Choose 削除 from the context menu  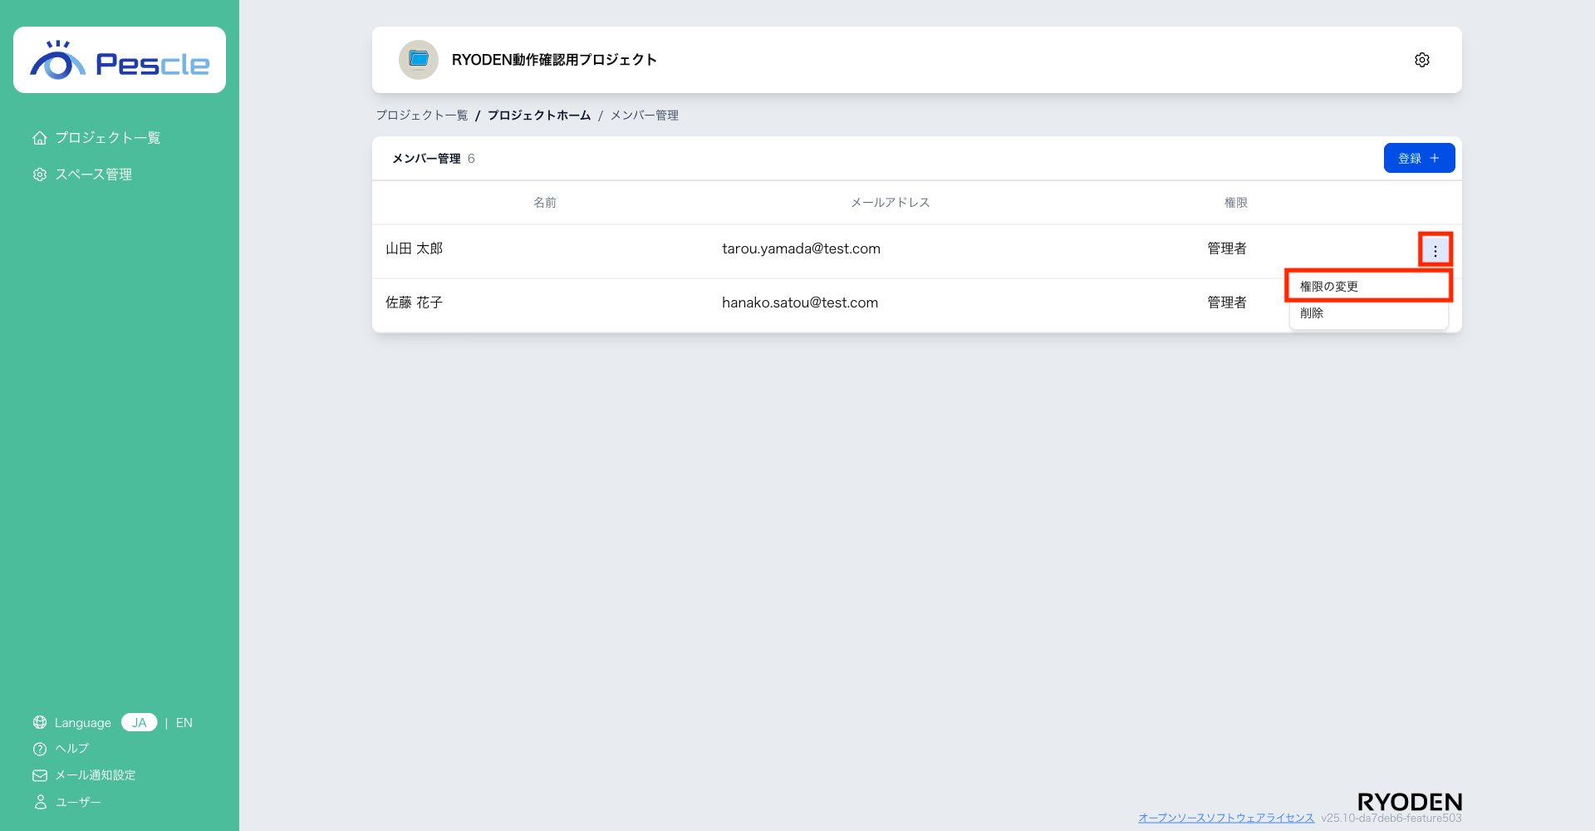(1311, 313)
